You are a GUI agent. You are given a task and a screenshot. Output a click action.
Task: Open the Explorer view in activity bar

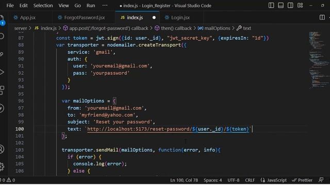(2, 20)
